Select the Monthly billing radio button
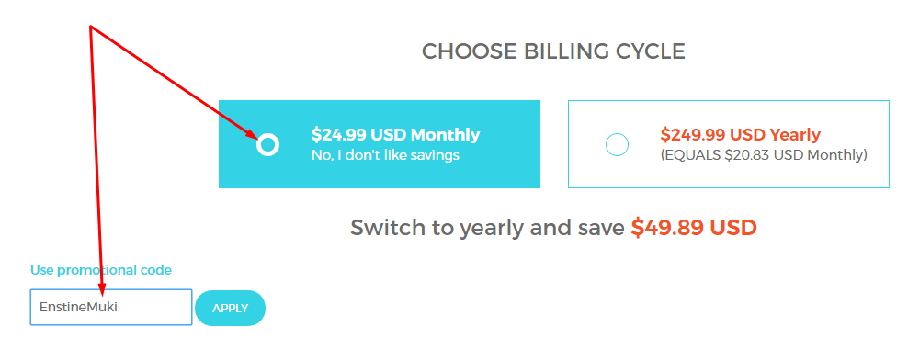908x338 pixels. coord(267,144)
